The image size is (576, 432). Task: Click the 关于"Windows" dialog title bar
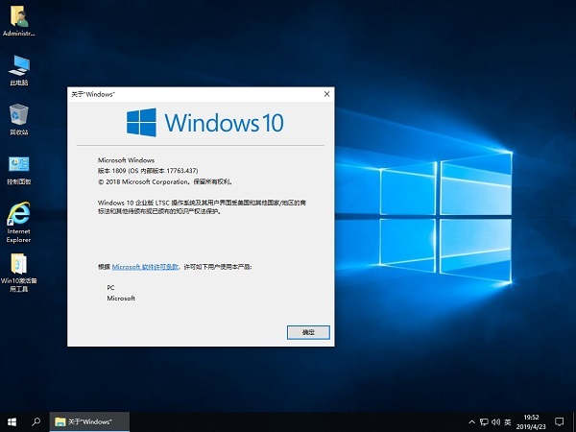[x=192, y=94]
